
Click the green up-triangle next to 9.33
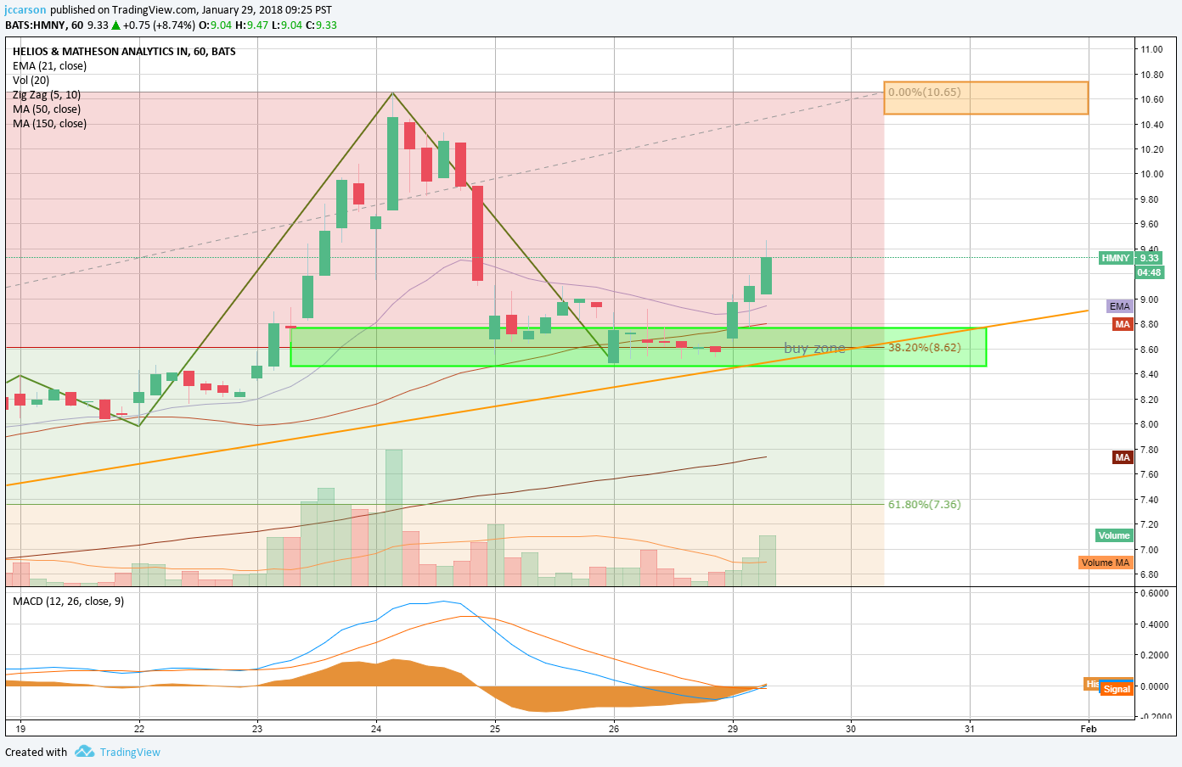[x=115, y=25]
